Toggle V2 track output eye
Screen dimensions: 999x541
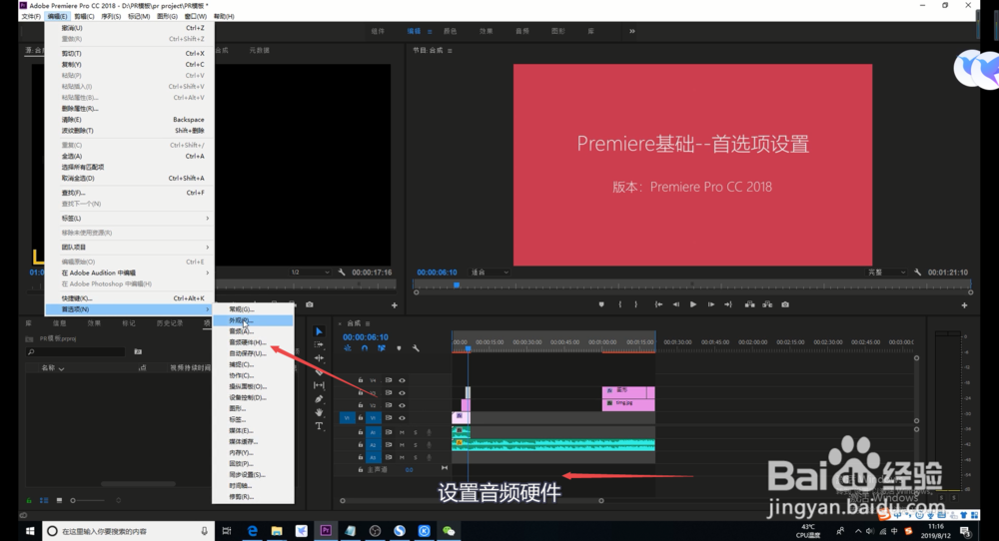pyautogui.click(x=402, y=405)
